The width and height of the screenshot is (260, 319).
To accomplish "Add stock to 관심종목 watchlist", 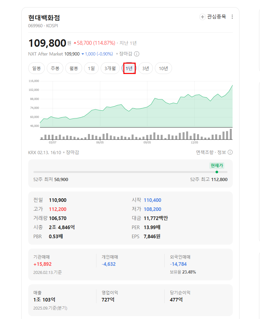I will (213, 17).
